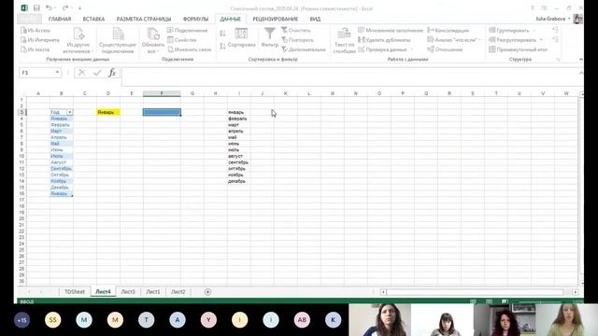598x336 pixels.
Task: Click the horizontal scrollbar right arrow
Action: [x=576, y=292]
